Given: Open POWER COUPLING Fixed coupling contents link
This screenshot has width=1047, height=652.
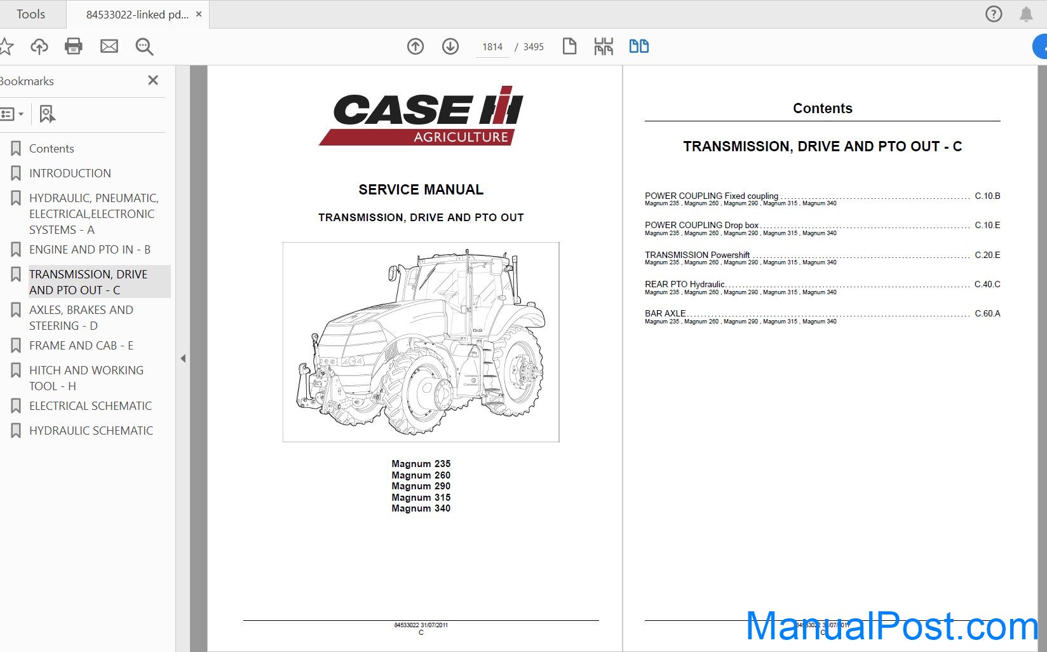Looking at the screenshot, I should tap(712, 196).
